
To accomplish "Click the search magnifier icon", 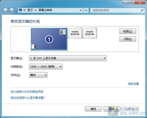I will [x=142, y=10].
